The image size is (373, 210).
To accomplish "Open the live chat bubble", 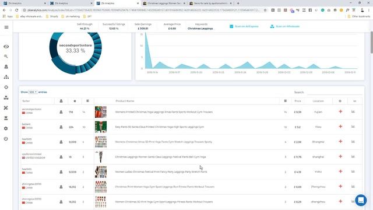I will click(361, 200).
